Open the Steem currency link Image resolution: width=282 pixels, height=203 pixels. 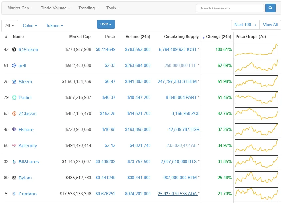point(25,82)
